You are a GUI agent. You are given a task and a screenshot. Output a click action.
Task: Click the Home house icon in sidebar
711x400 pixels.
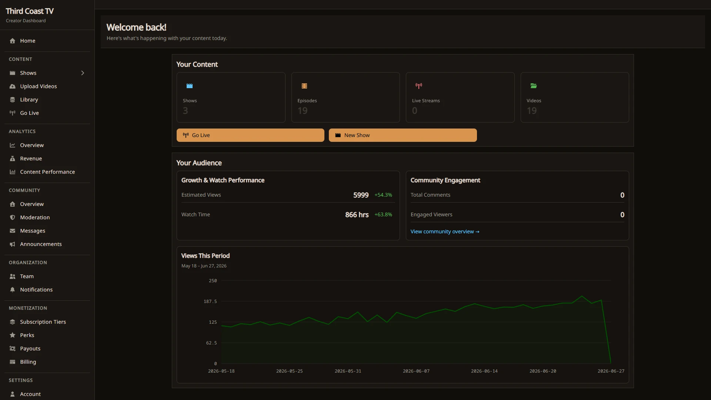coord(13,41)
